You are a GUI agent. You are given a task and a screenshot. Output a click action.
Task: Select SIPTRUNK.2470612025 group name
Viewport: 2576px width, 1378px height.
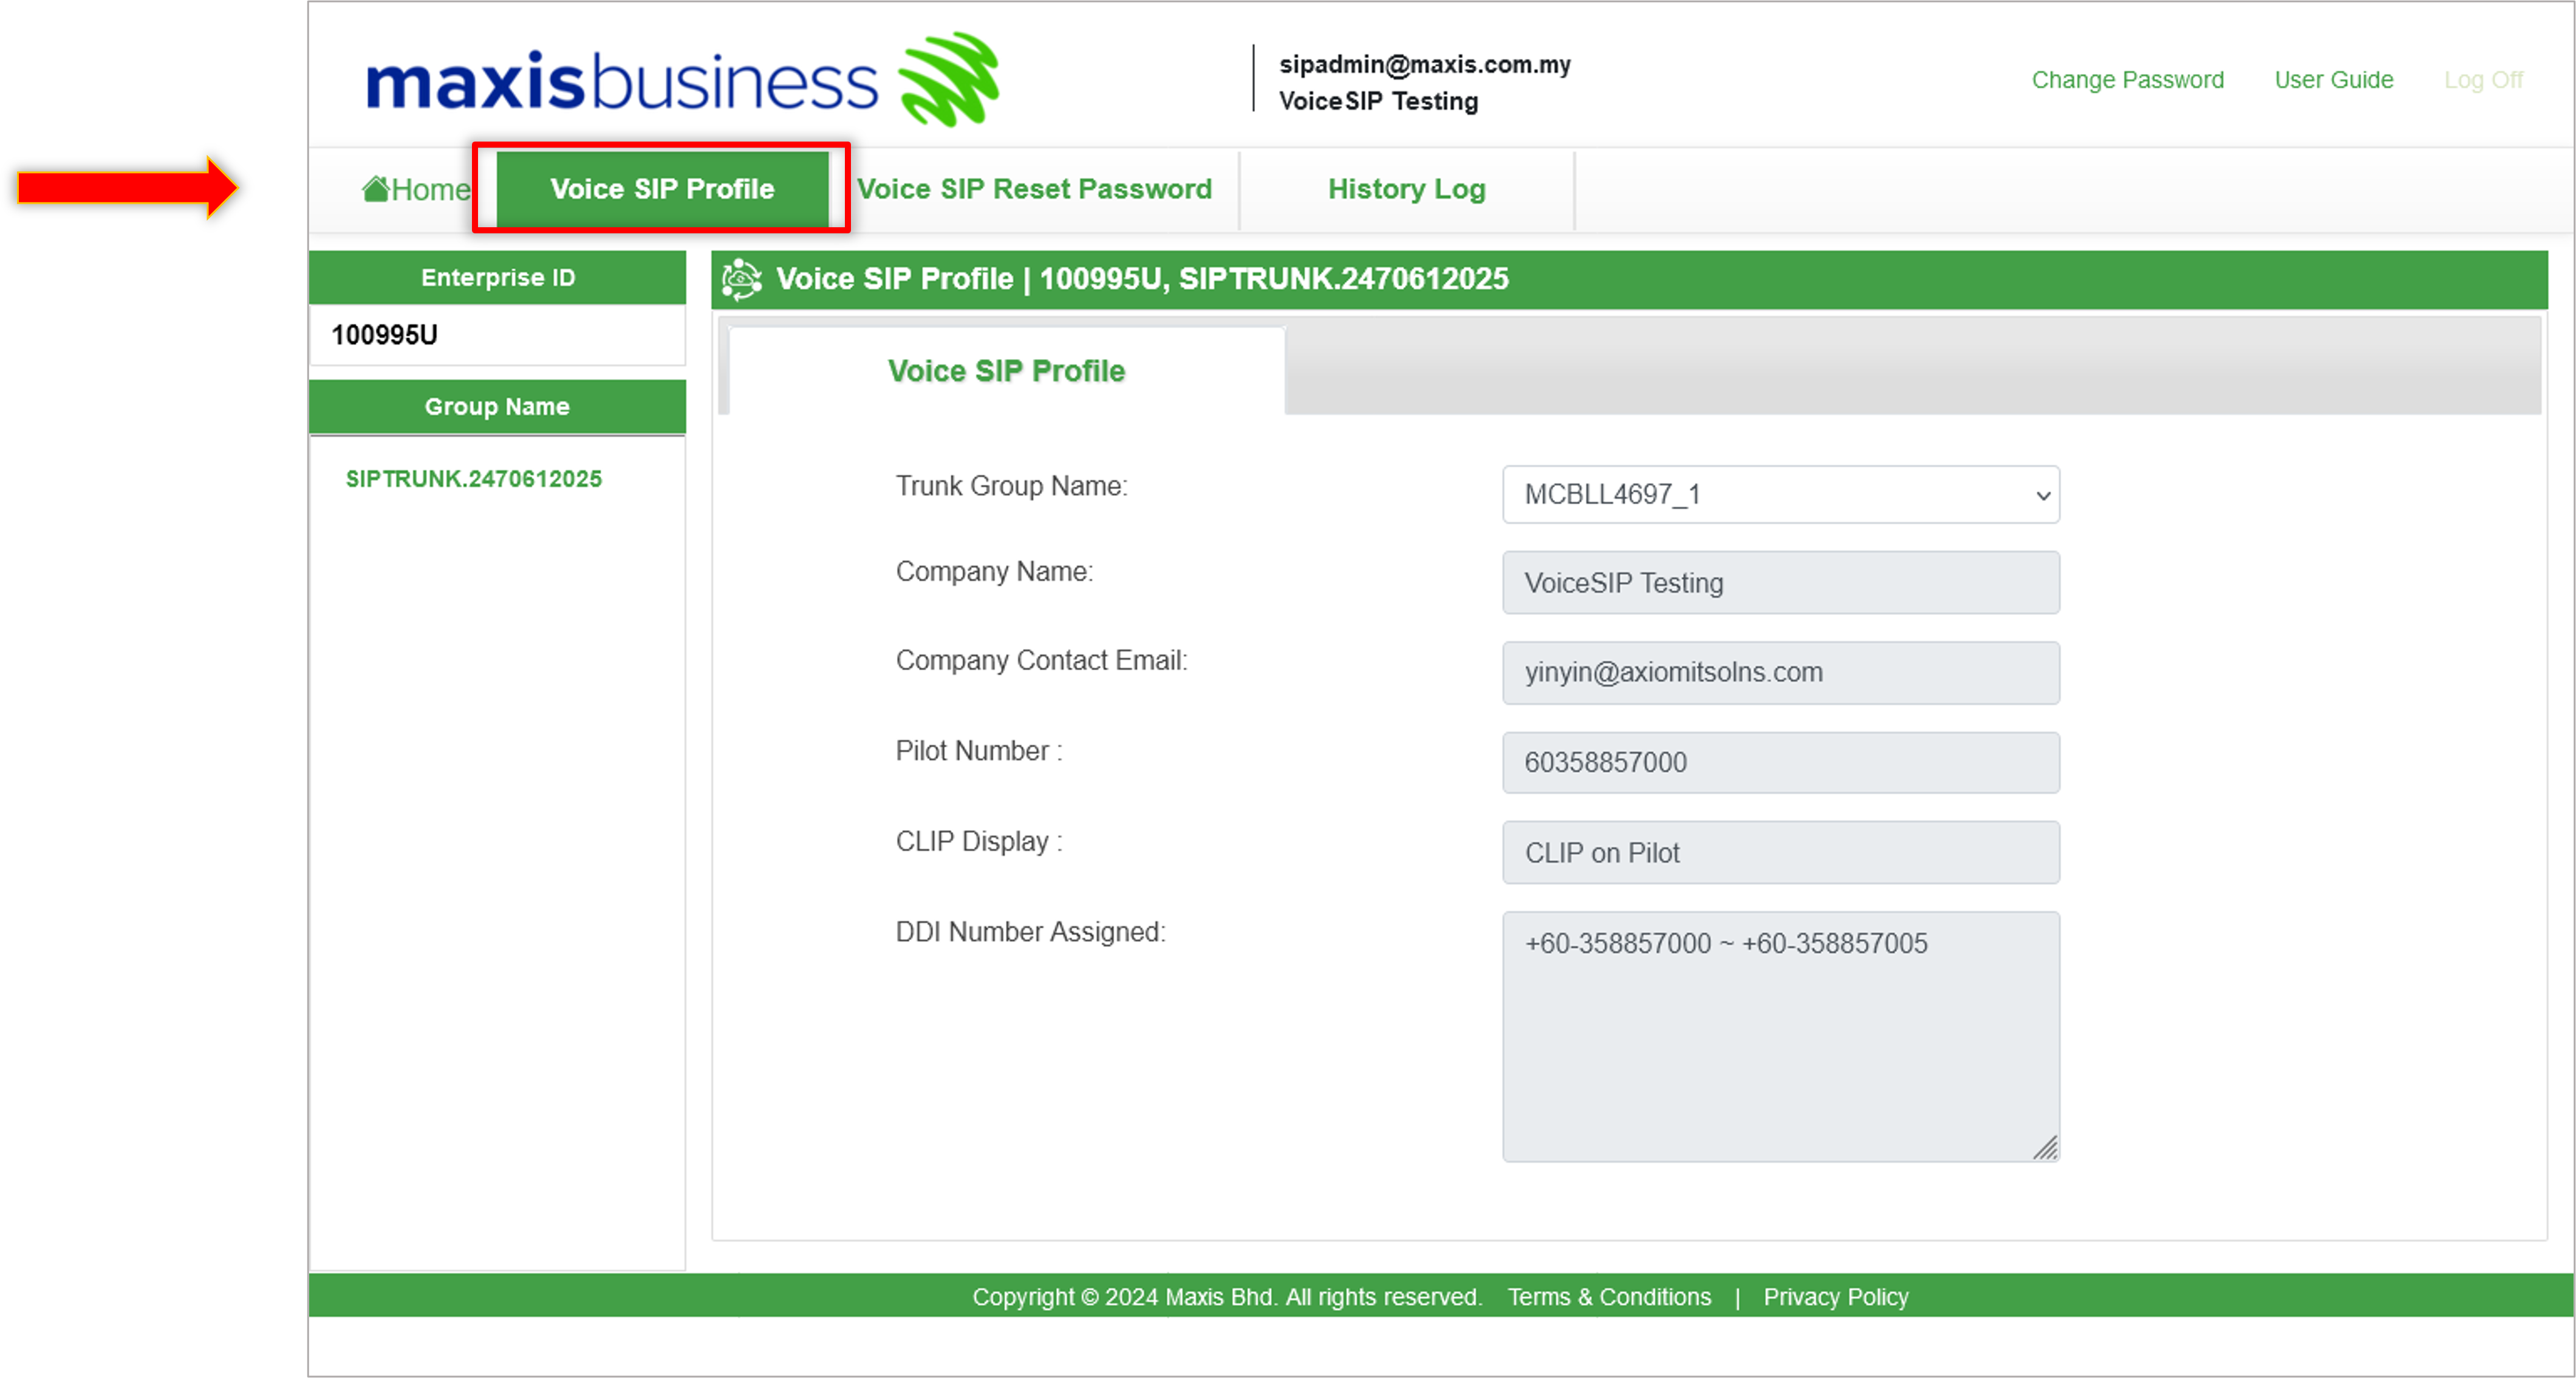coord(473,479)
